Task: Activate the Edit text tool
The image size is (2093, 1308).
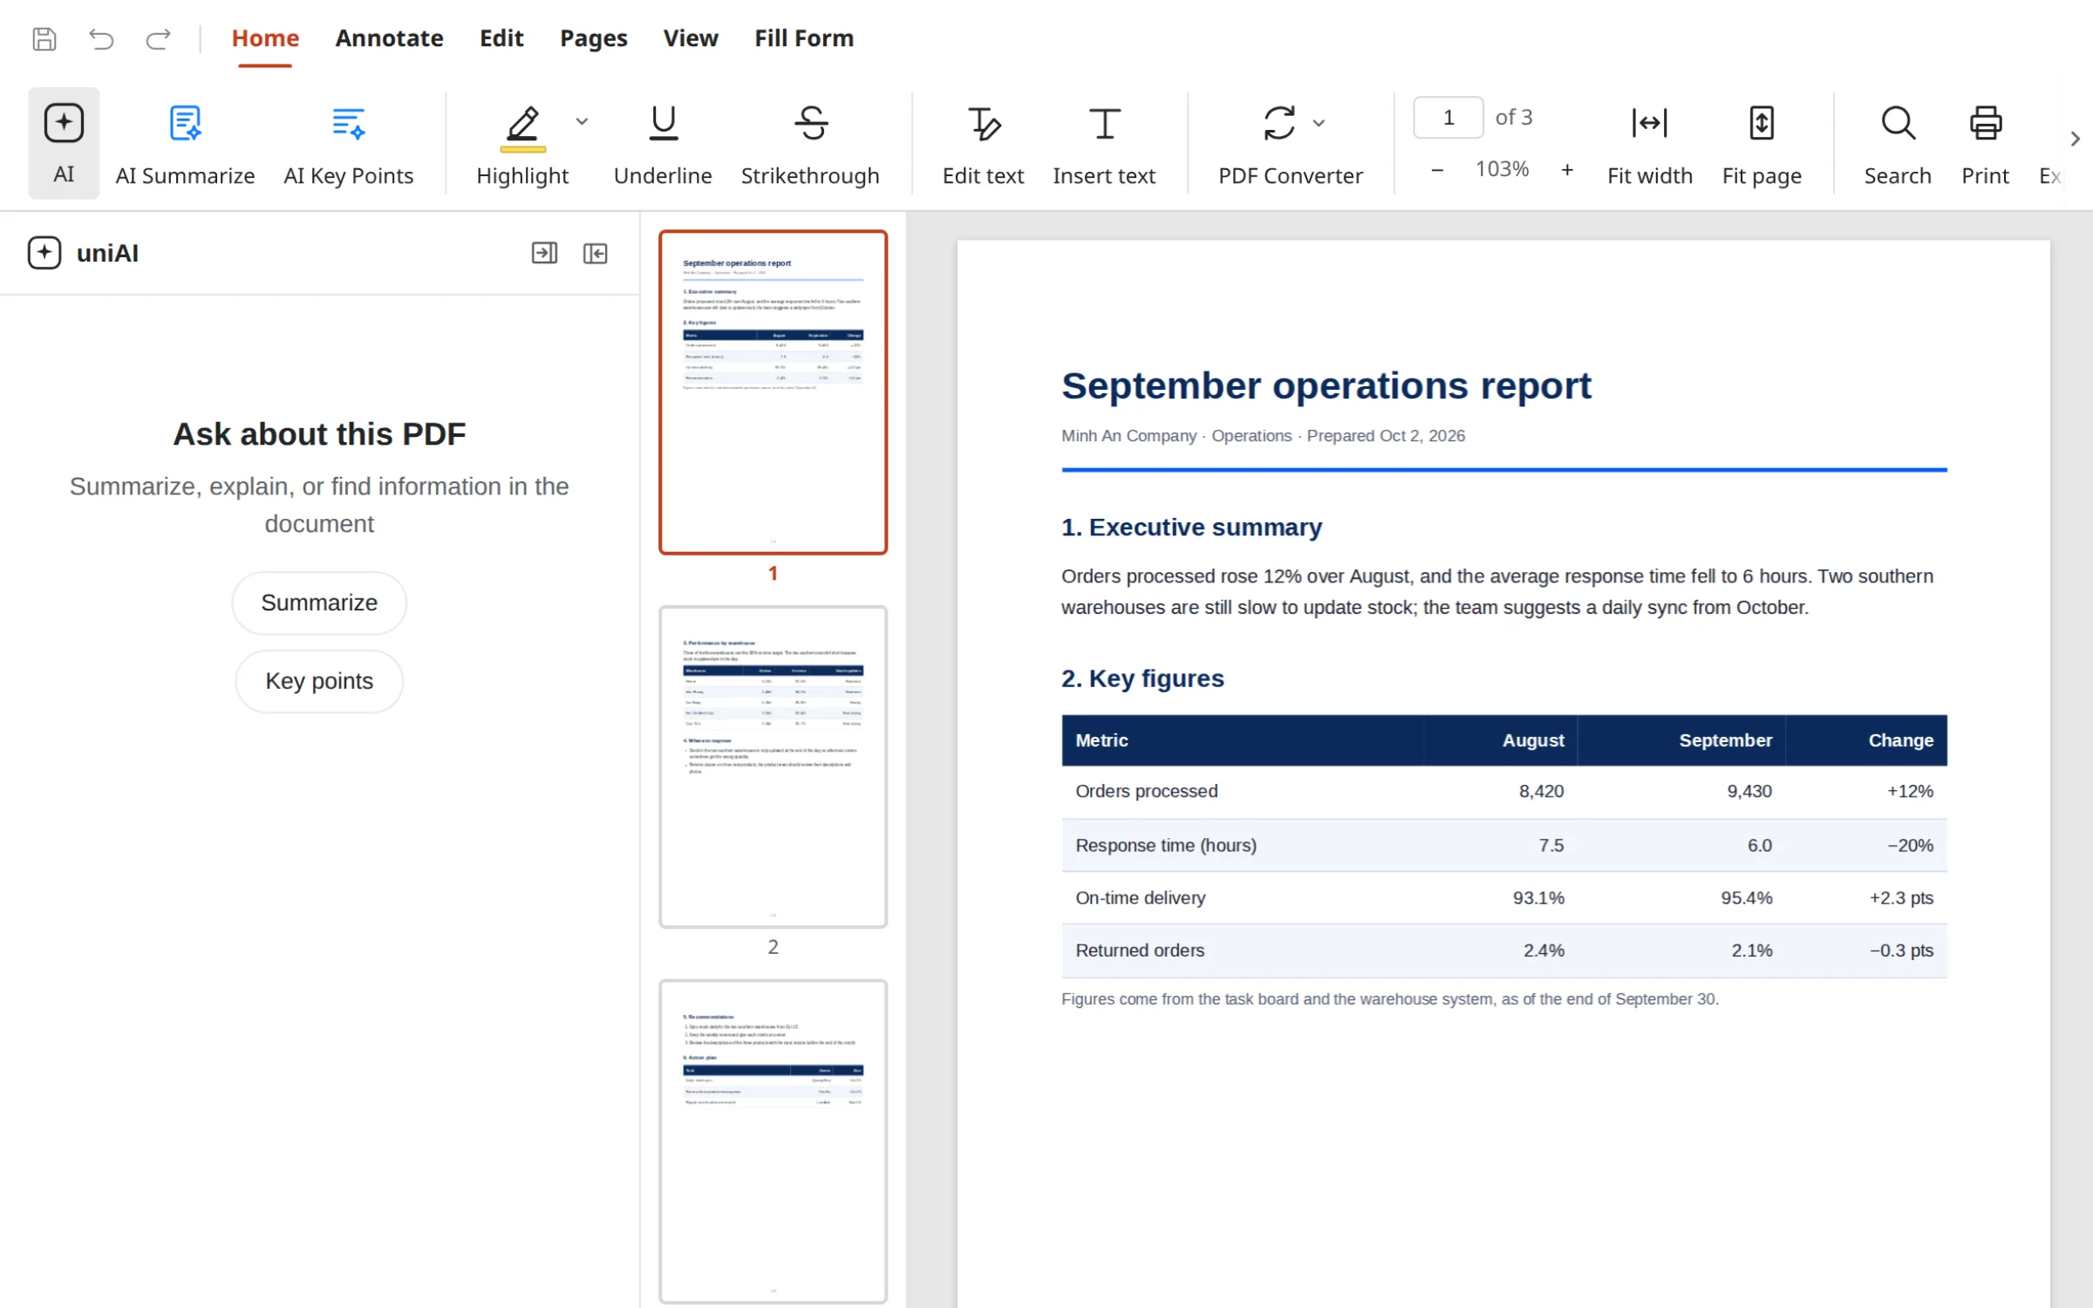Action: click(x=983, y=145)
